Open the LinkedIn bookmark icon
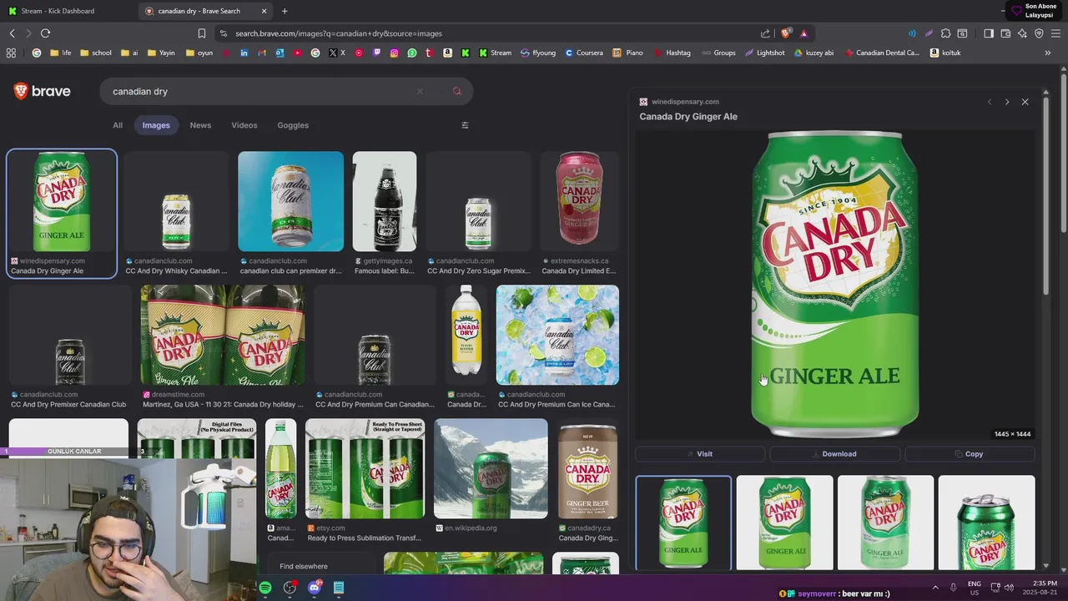 (x=244, y=53)
